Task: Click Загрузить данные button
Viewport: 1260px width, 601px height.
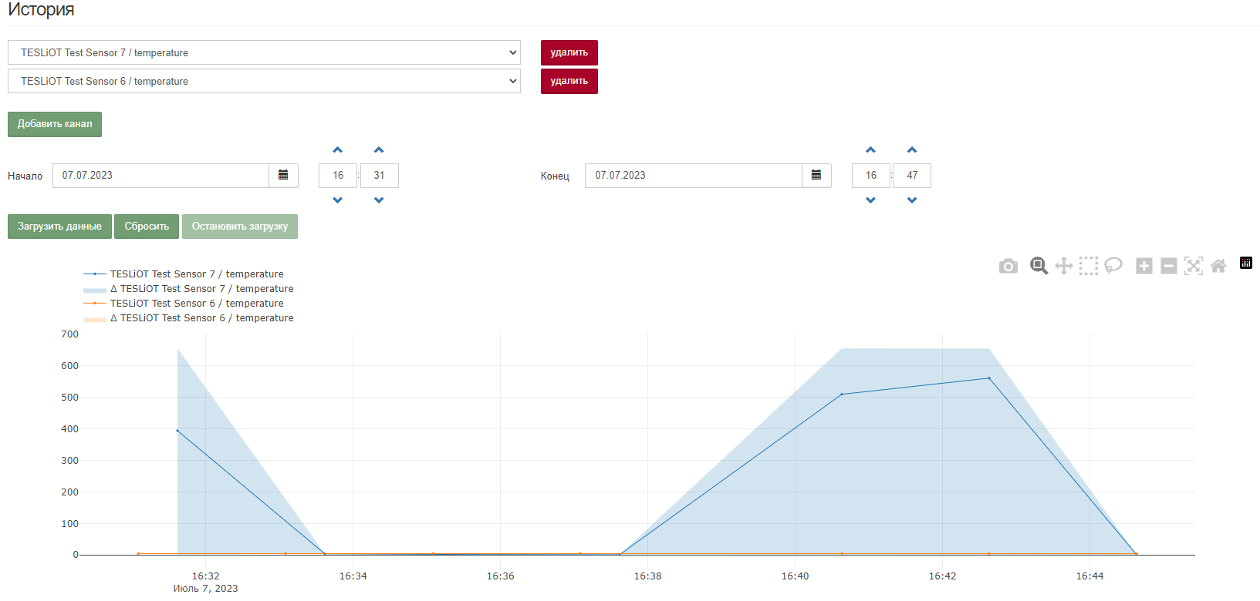Action: click(x=59, y=227)
